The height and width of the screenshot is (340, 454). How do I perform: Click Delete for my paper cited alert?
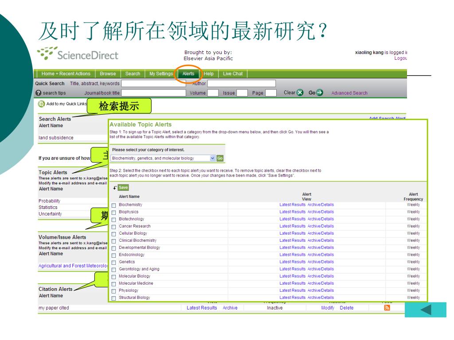coord(347,308)
